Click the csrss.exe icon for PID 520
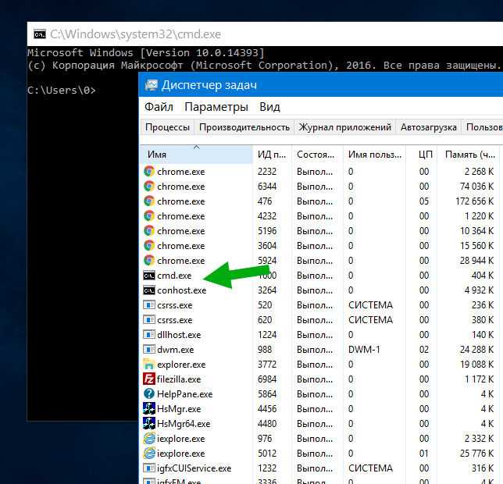 (149, 304)
